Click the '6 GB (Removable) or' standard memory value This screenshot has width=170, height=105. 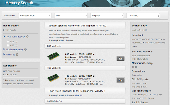(x=141, y=56)
